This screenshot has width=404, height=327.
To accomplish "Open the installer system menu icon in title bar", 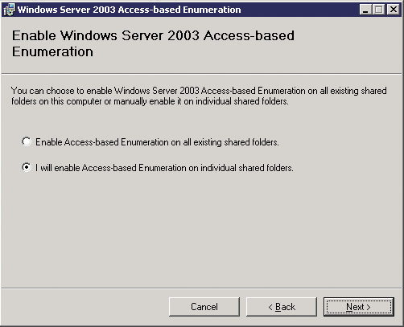I will click(x=9, y=10).
